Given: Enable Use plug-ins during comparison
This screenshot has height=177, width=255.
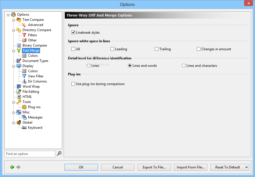Looking at the screenshot, I should point(73,84).
